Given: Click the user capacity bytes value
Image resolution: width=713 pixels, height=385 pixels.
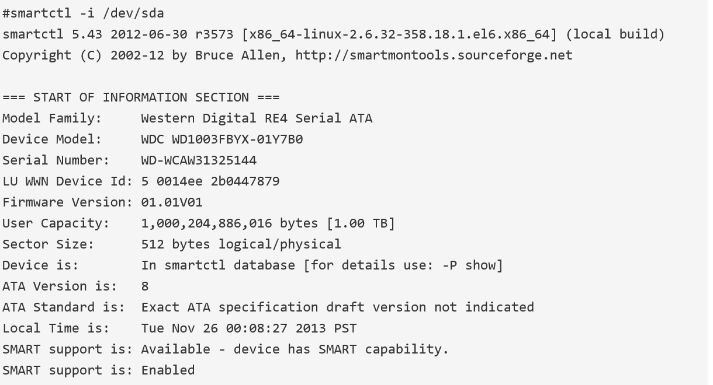Looking at the screenshot, I should tap(230, 223).
